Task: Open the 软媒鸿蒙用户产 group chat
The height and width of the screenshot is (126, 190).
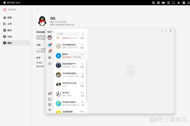Action: pyautogui.click(x=70, y=65)
